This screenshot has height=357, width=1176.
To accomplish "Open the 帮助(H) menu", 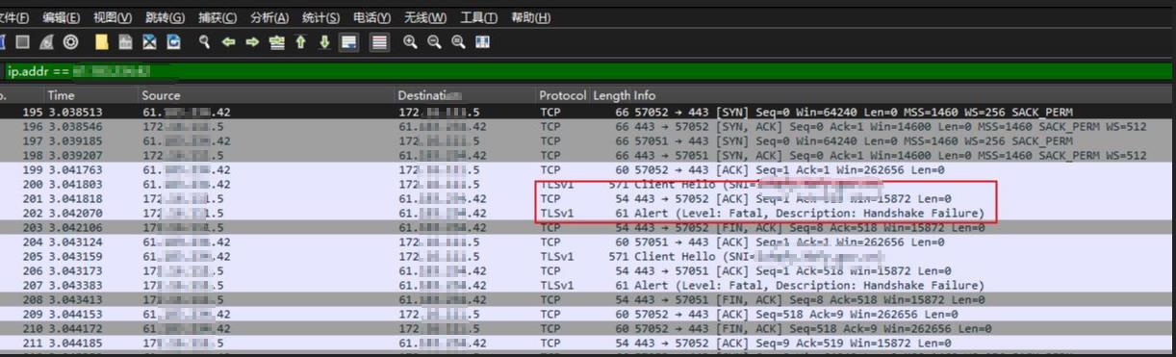I will tap(530, 18).
